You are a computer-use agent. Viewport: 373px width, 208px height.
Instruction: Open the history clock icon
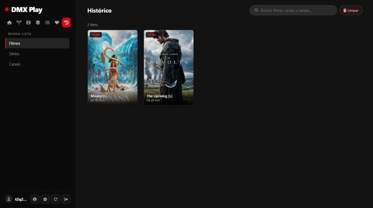pyautogui.click(x=66, y=22)
